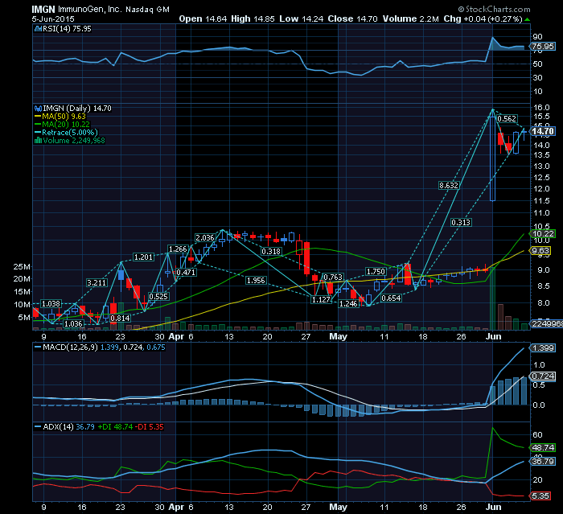Click the green MA(20) legend line
563x514 pixels.
click(x=38, y=125)
